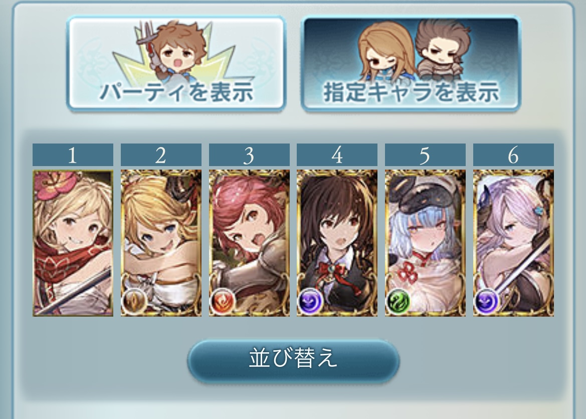Click the wind element icon on card 5
Image resolution: width=586 pixels, height=419 pixels.
[398, 301]
